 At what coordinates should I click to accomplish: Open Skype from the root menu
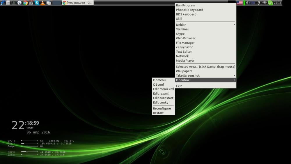(x=206, y=33)
